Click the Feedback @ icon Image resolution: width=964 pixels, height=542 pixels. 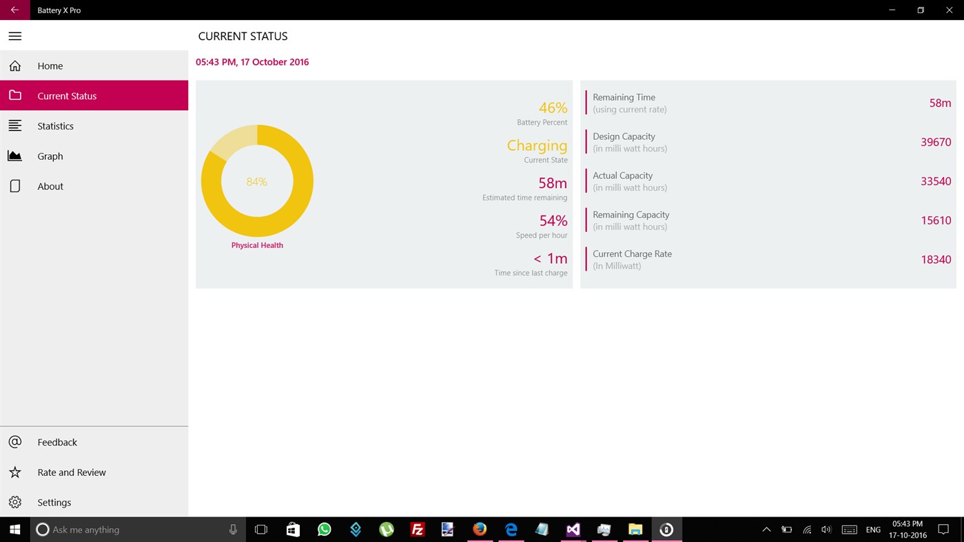pyautogui.click(x=14, y=441)
